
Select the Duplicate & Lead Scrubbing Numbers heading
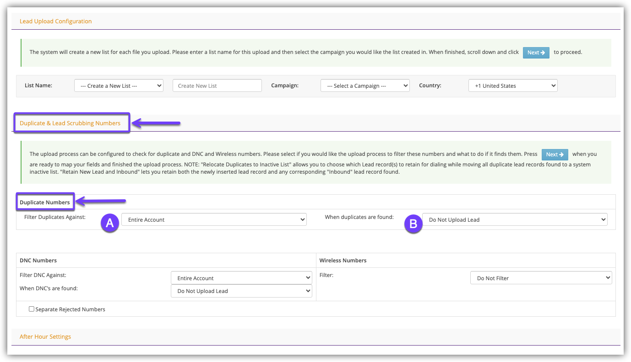[x=70, y=123]
